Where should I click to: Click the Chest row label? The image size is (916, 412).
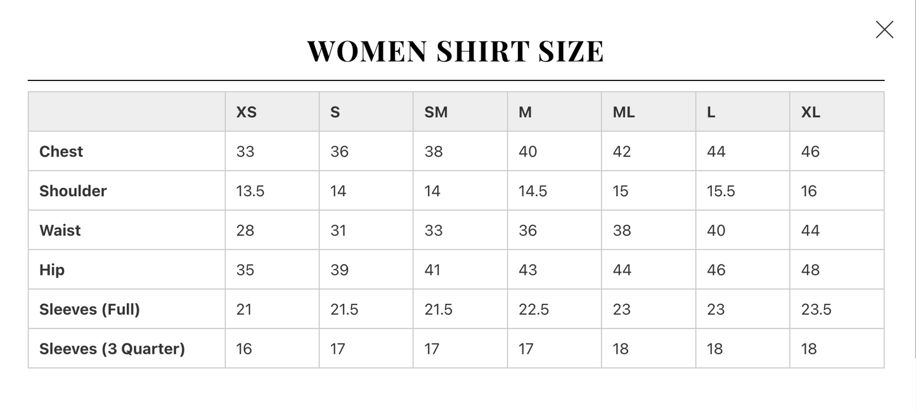tap(61, 151)
